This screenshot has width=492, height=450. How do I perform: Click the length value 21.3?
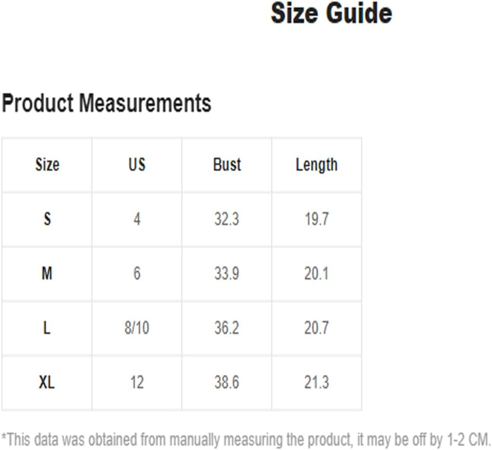(x=317, y=382)
